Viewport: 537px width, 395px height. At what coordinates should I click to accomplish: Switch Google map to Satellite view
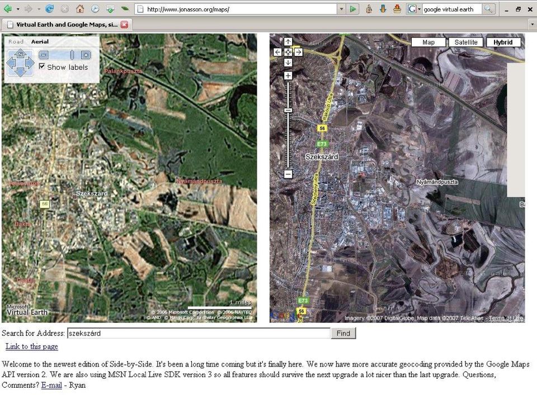[466, 42]
